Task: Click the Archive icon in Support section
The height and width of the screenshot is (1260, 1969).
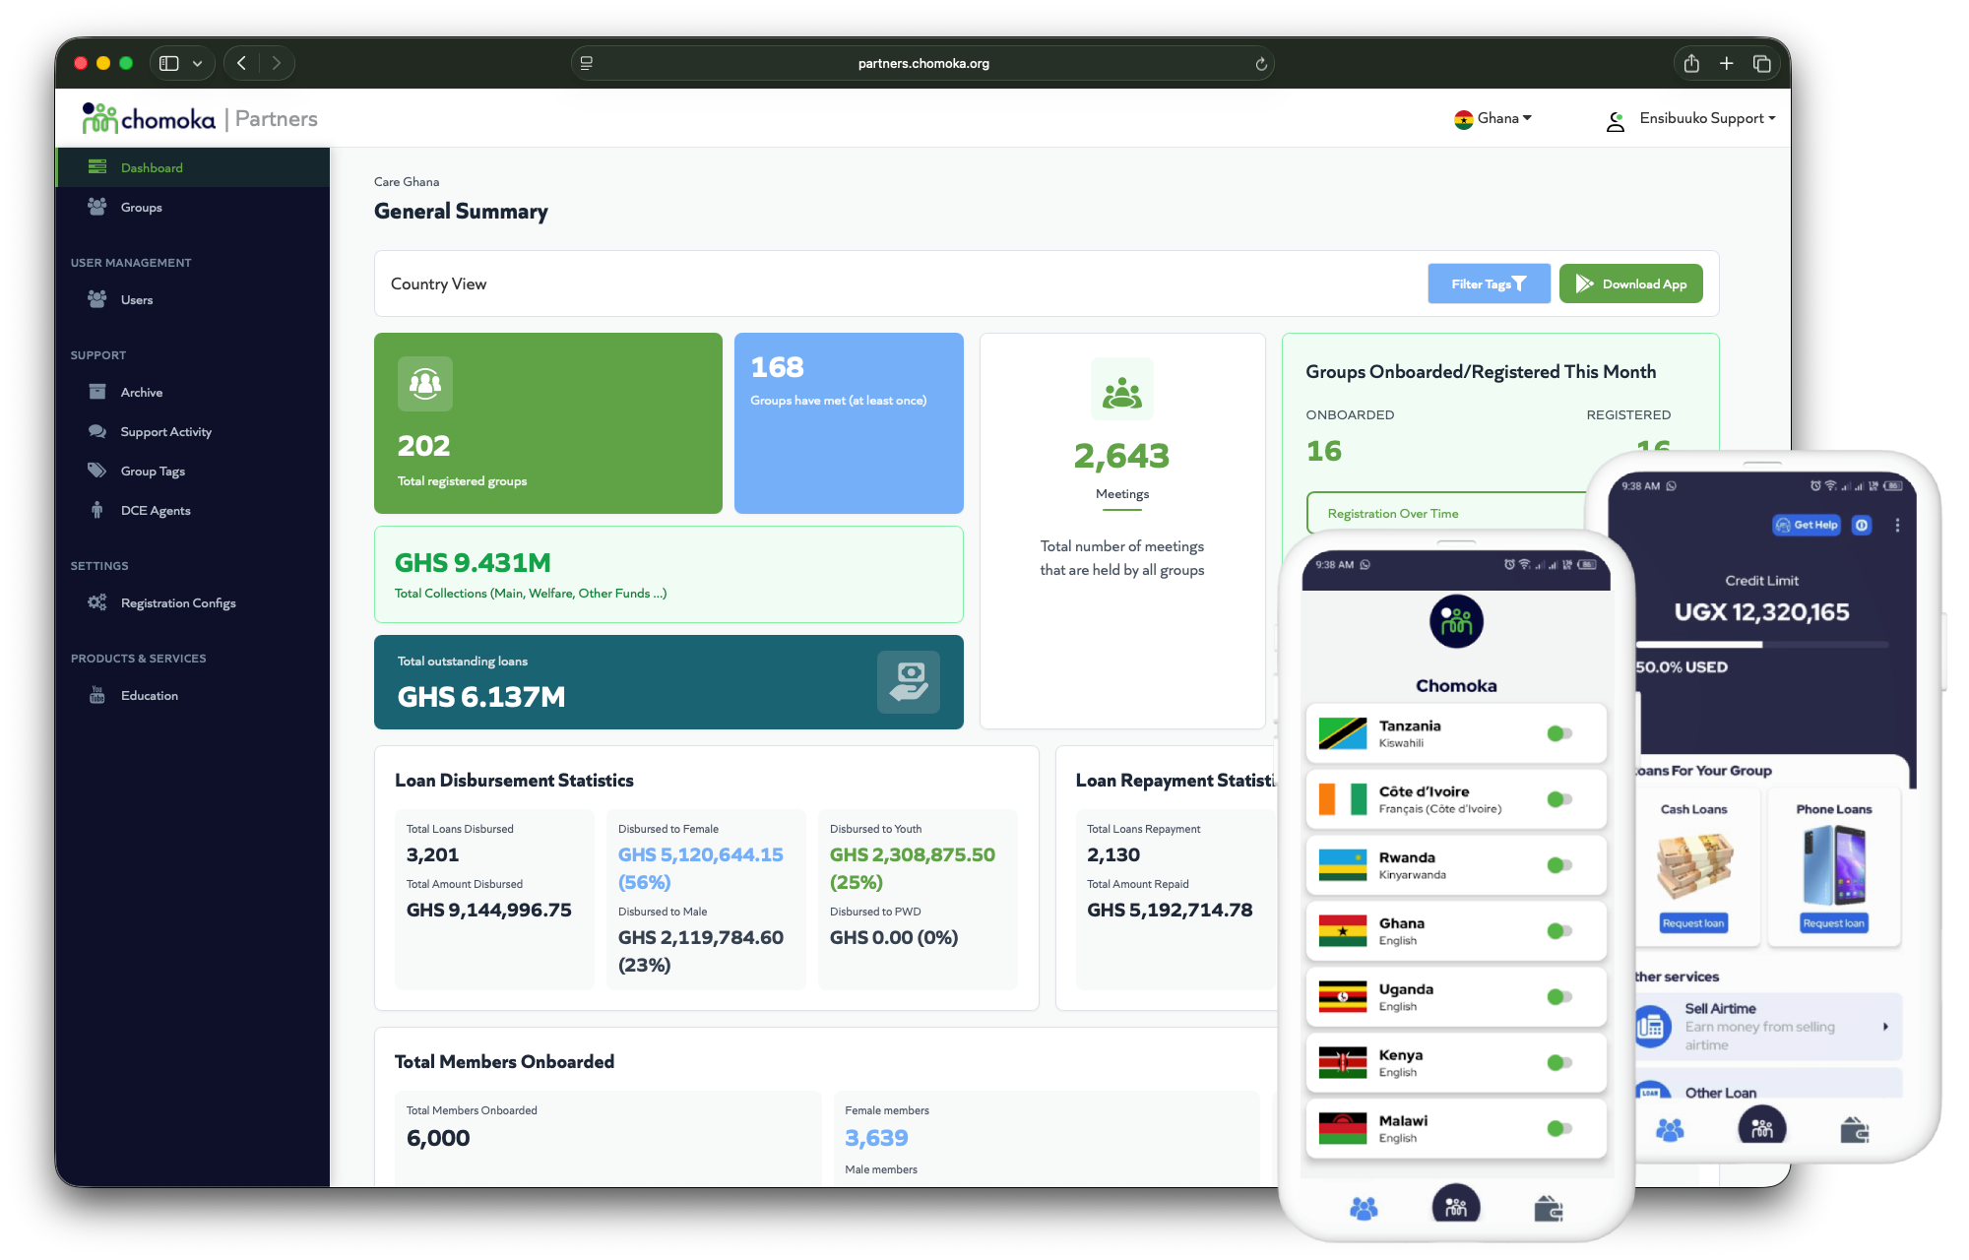Action: [x=96, y=392]
